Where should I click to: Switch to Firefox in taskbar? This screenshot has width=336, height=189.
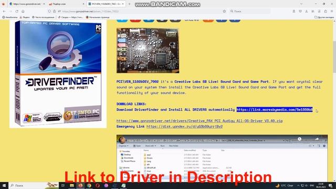tap(80, 185)
